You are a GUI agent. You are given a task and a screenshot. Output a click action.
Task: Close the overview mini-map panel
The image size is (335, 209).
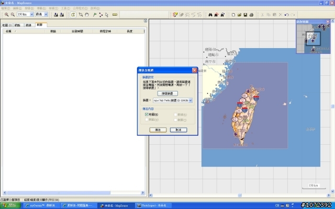click(328, 21)
